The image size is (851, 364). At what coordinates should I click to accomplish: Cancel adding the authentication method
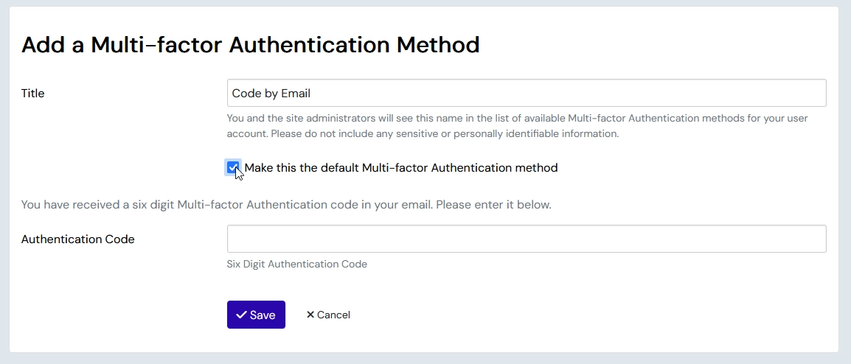point(328,315)
